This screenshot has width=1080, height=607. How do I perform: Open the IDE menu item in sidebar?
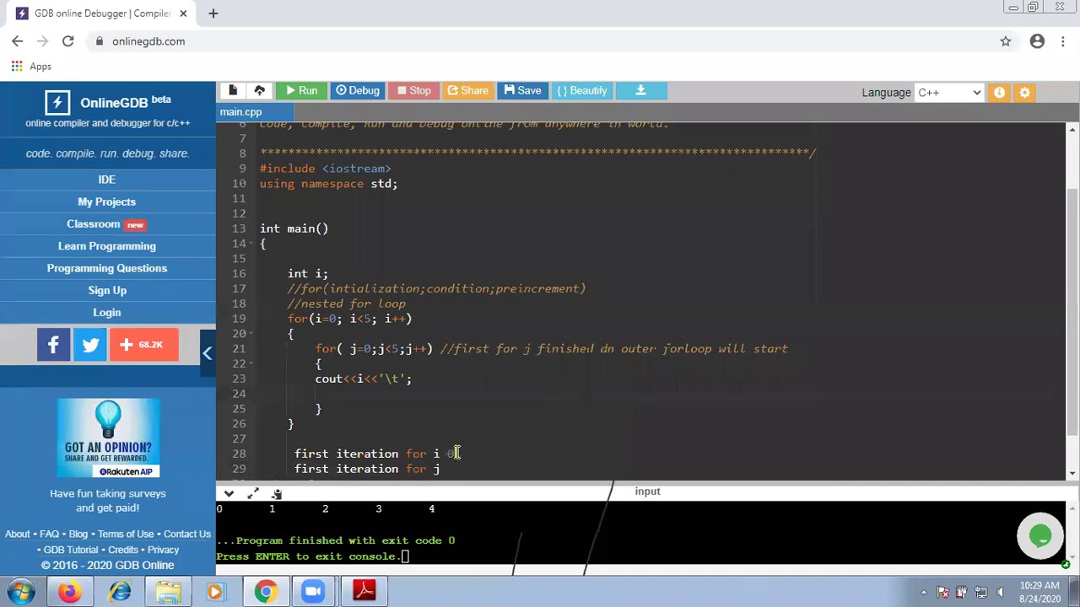click(106, 180)
